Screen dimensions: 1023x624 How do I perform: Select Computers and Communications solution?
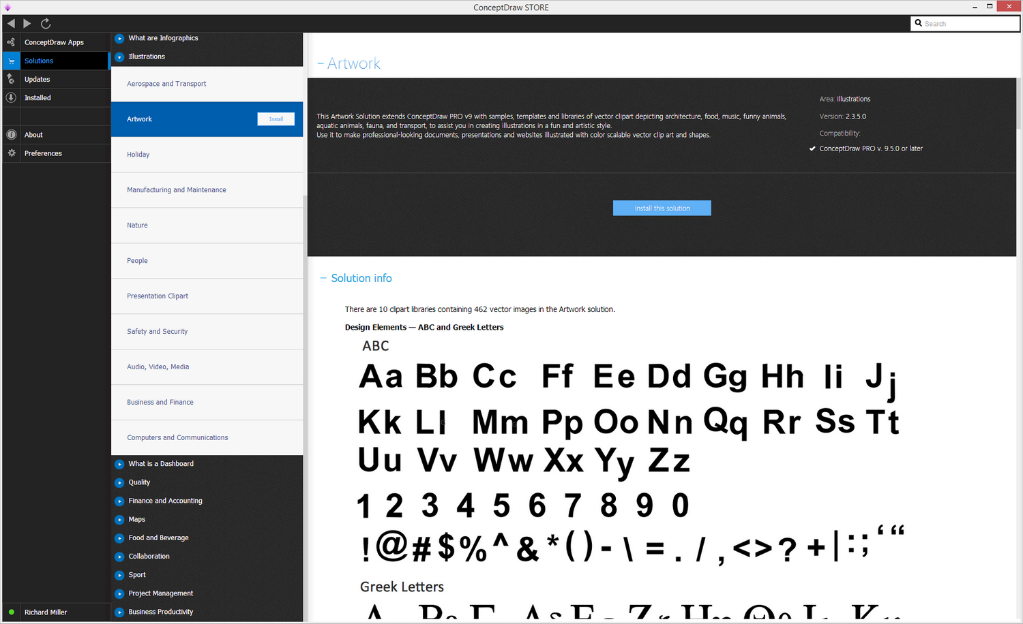[x=207, y=438]
